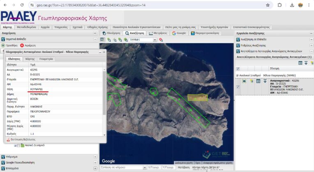The image size is (314, 172).
Task: Click the Υ/Γεωγρ. coordinate field
Action: coord(168,167)
